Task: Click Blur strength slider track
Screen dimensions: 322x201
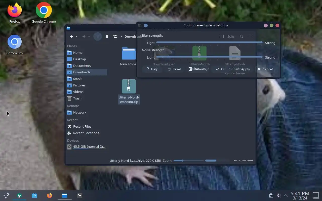Action: [209, 43]
